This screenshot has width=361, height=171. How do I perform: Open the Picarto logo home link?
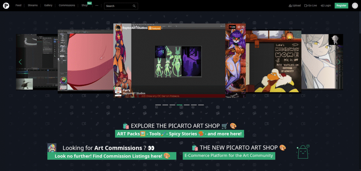tap(6, 6)
